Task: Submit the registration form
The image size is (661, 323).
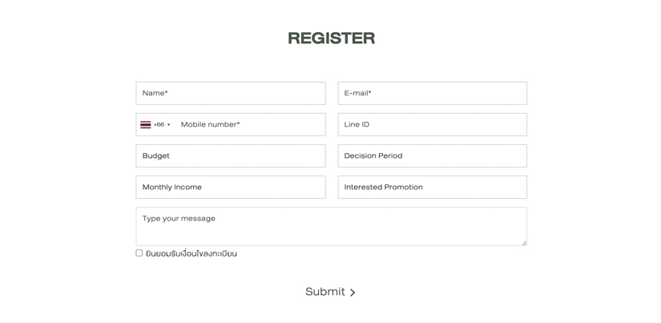Action: click(x=330, y=292)
